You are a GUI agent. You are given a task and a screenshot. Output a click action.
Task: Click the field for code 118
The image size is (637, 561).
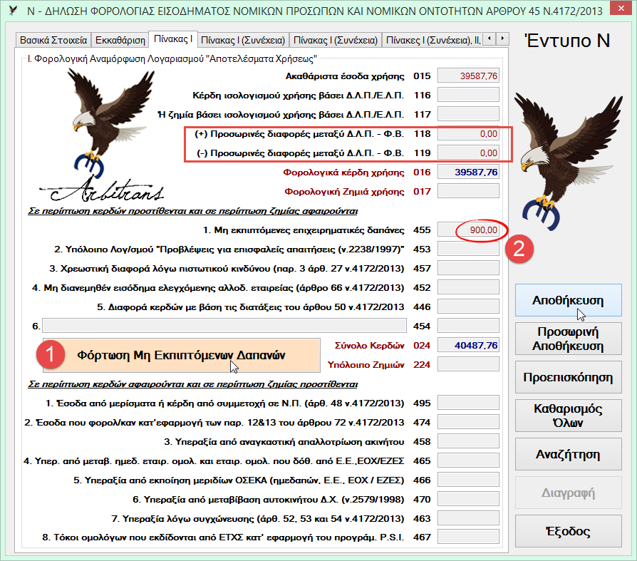[x=468, y=134]
